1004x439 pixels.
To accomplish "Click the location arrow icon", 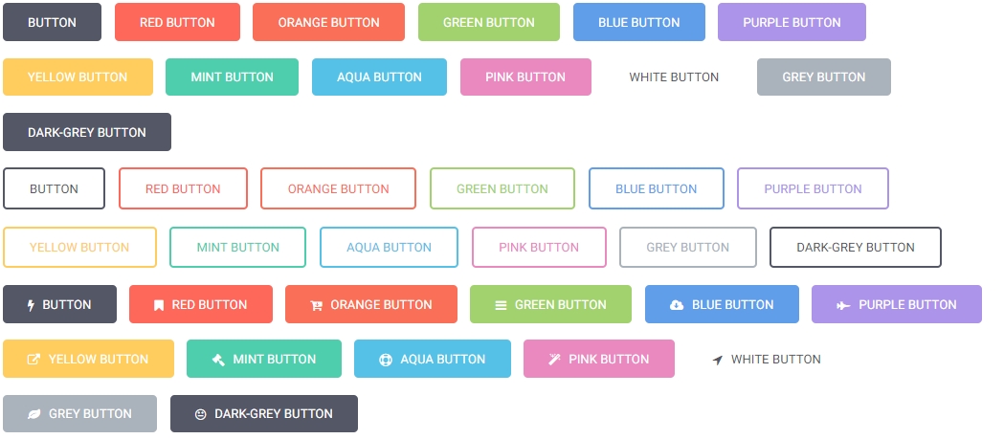I will 718,360.
